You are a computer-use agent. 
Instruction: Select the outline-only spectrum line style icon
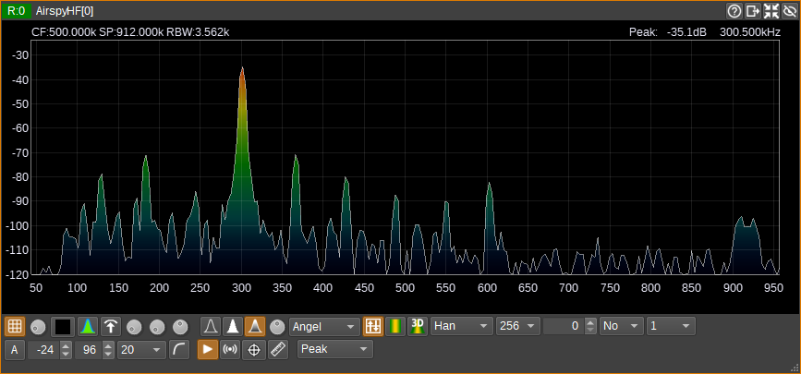(x=211, y=326)
